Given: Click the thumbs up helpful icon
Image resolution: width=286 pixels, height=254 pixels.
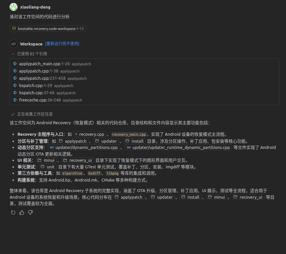Looking at the screenshot, I should (x=22, y=212).
